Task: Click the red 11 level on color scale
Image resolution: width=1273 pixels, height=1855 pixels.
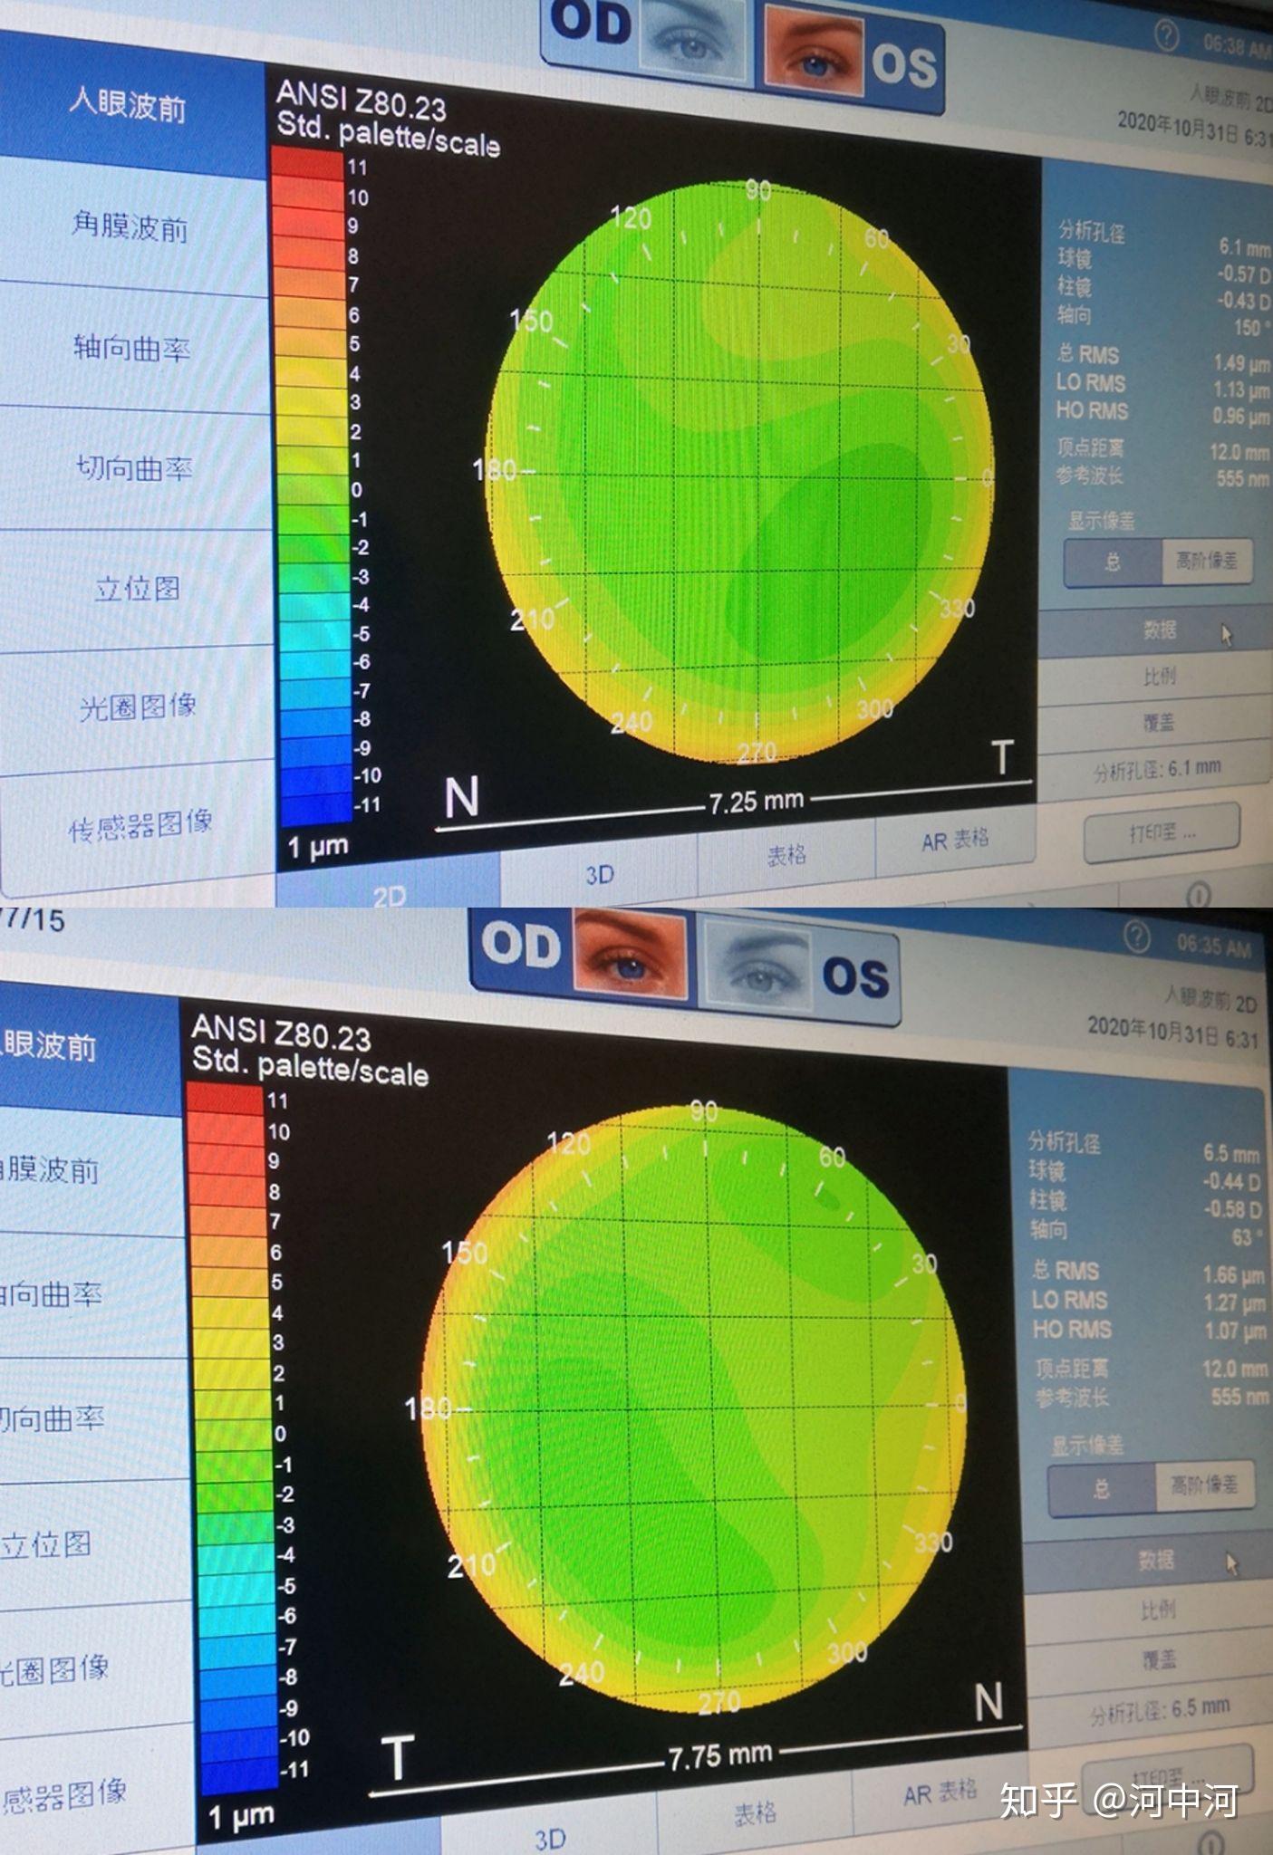Action: [309, 164]
